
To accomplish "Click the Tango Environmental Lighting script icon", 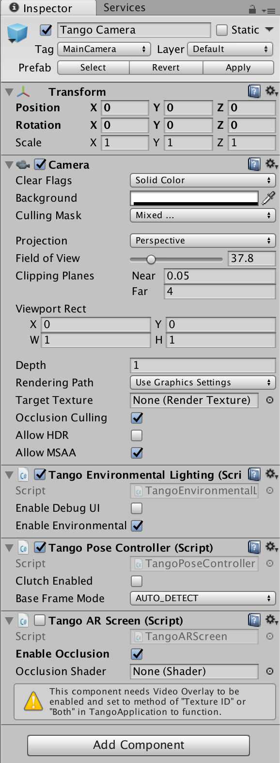I will [23, 474].
